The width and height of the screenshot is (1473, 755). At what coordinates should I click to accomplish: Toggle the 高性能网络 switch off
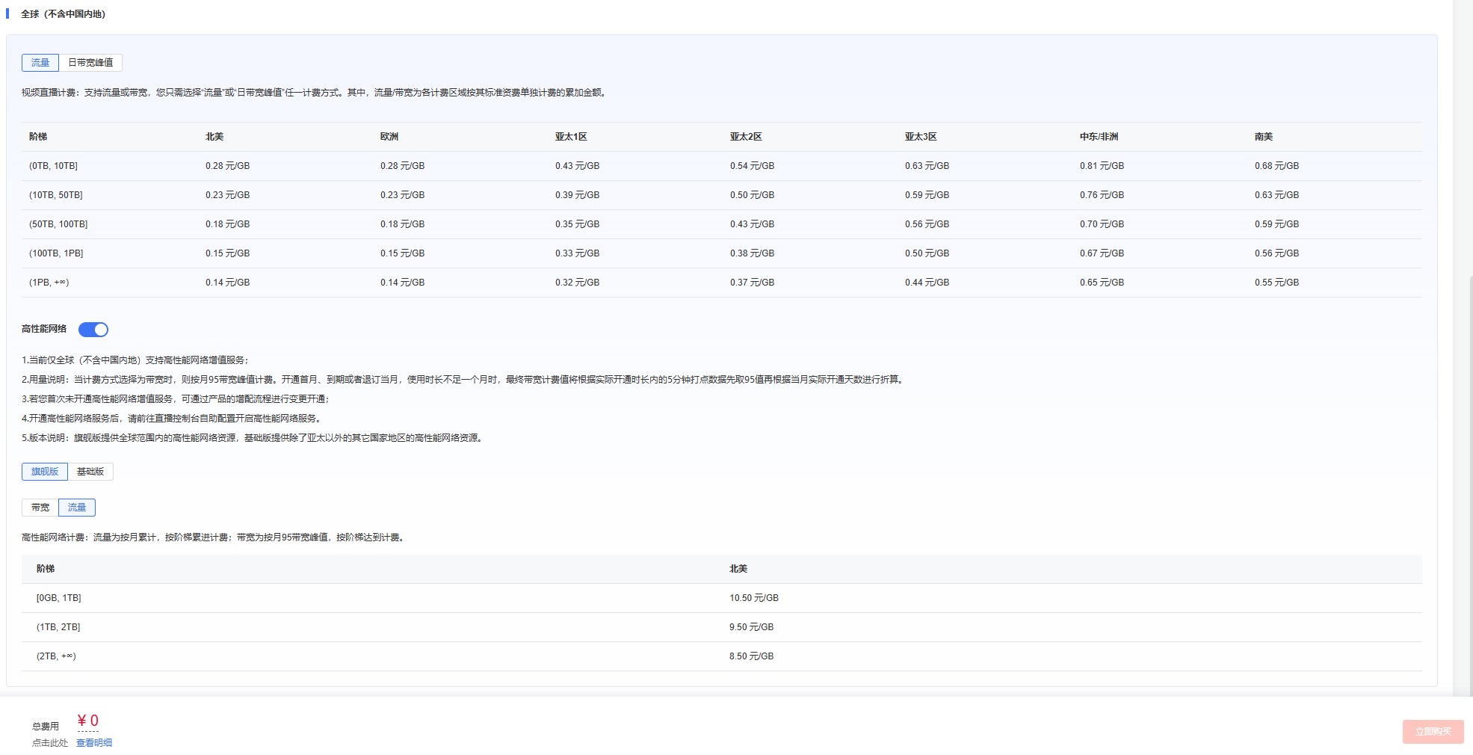(x=93, y=330)
